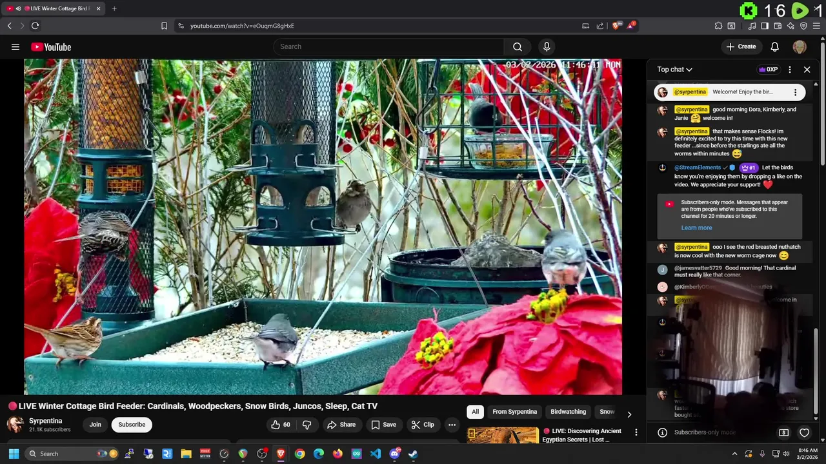The width and height of the screenshot is (826, 464).
Task: Open Brave VPN shield icon
Action: pyautogui.click(x=803, y=26)
